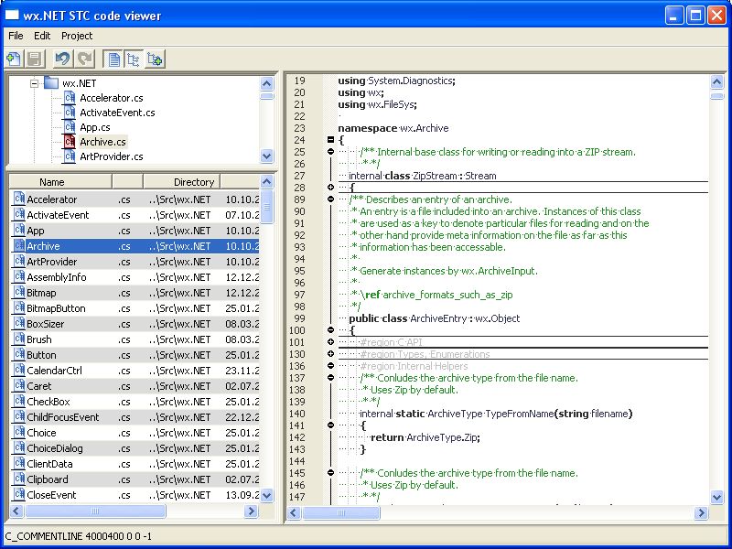Image resolution: width=732 pixels, height=549 pixels.
Task: Open the Edit menu
Action: tap(42, 36)
